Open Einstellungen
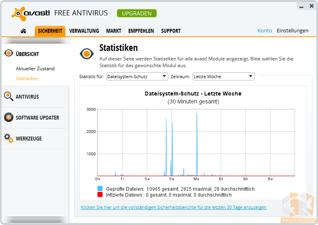 (x=292, y=30)
